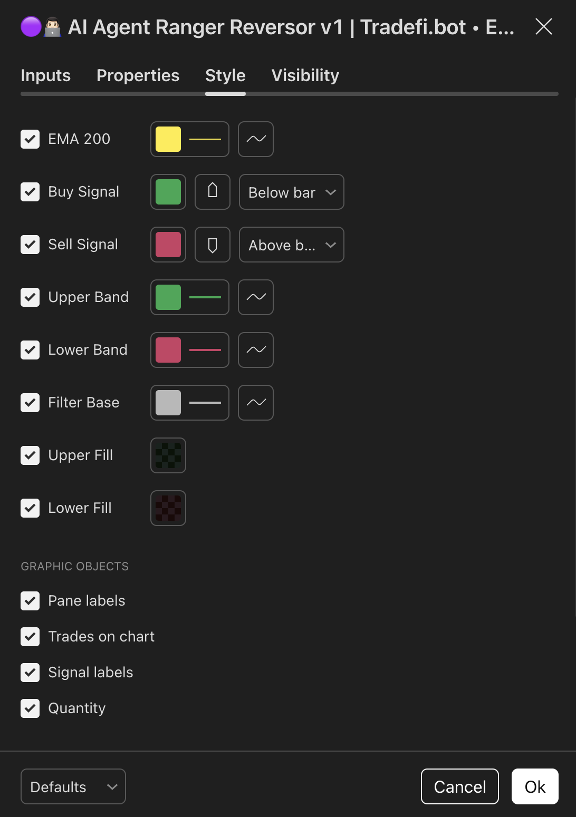Open EMA 200 plot type icon

(x=256, y=139)
